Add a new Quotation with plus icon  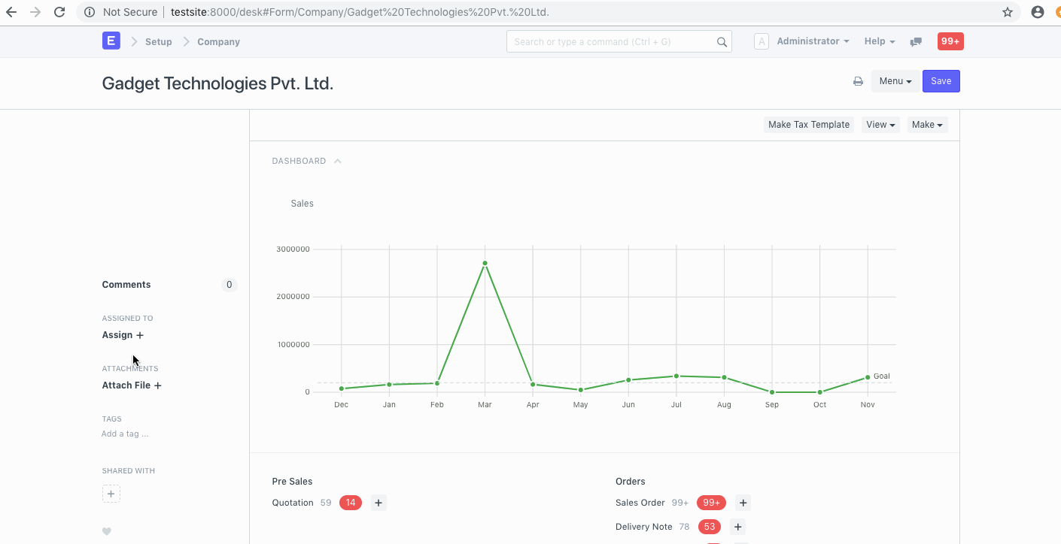(378, 503)
